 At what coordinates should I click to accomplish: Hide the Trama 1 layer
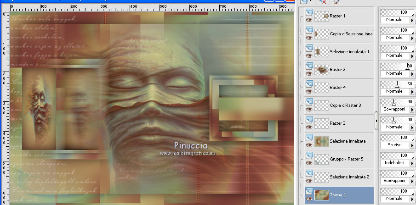click(x=309, y=199)
